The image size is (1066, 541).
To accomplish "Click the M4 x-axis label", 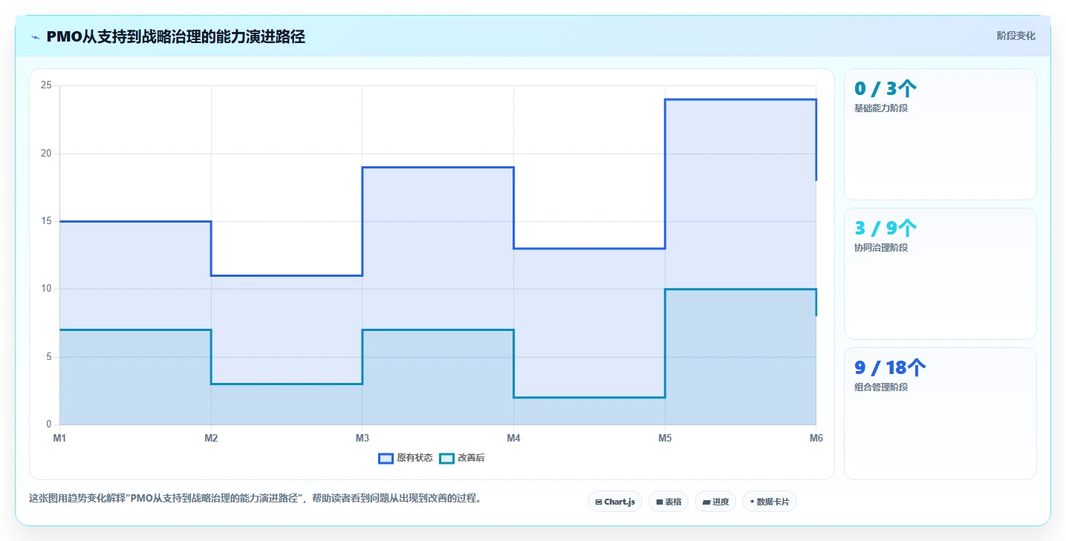I will point(513,438).
